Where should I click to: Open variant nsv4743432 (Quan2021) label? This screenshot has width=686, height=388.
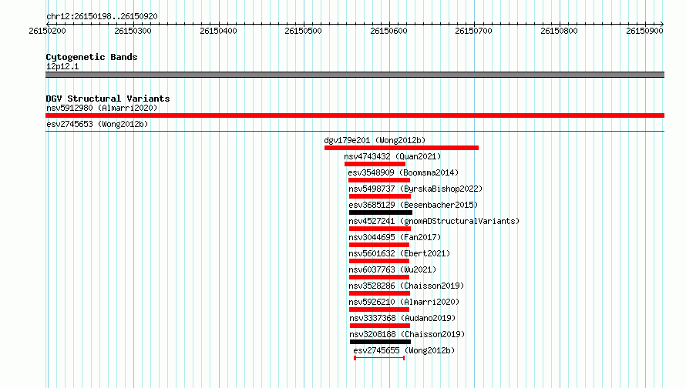tap(392, 156)
